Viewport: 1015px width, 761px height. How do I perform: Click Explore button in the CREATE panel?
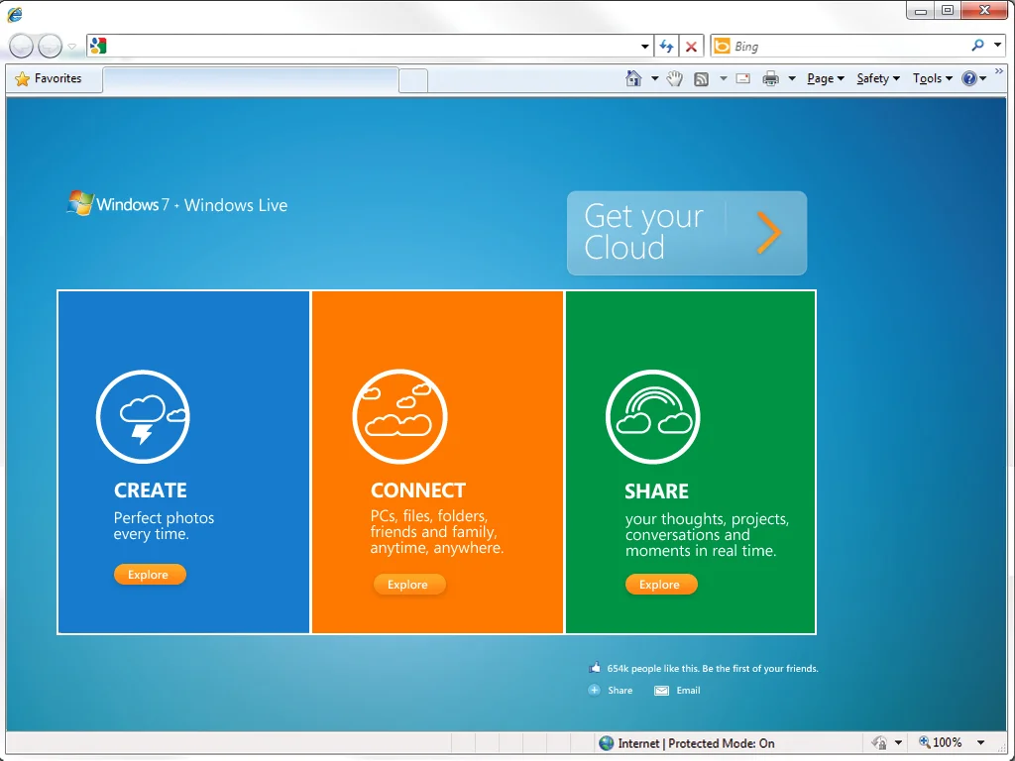(150, 575)
